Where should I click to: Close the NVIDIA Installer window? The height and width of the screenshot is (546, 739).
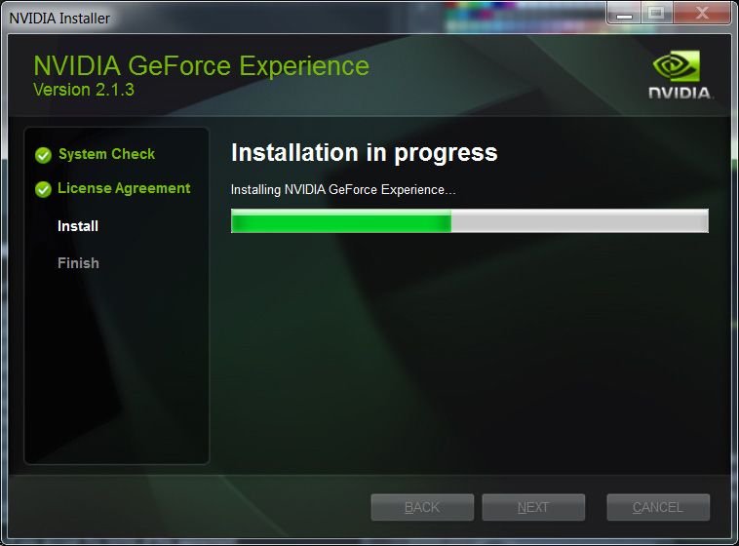click(702, 13)
